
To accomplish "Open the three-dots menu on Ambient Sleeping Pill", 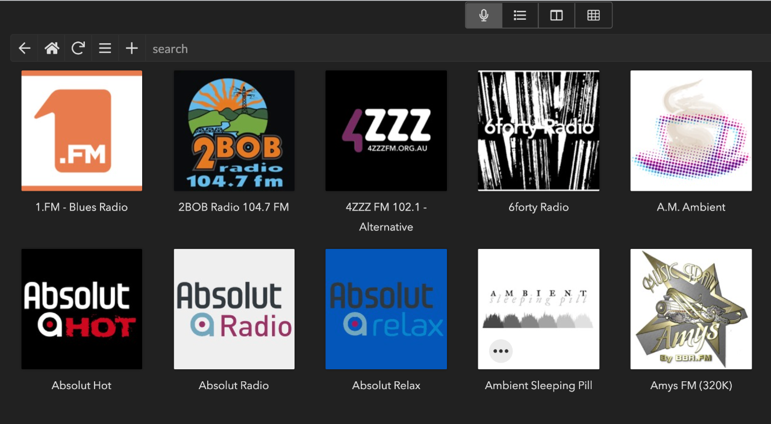I will click(x=501, y=351).
